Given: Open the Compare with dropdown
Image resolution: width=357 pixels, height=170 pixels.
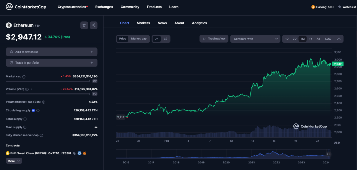Looking at the screenshot, I should coord(255,39).
